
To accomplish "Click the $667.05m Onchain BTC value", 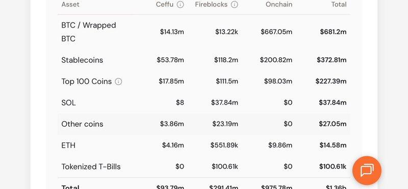I will click(x=276, y=32).
